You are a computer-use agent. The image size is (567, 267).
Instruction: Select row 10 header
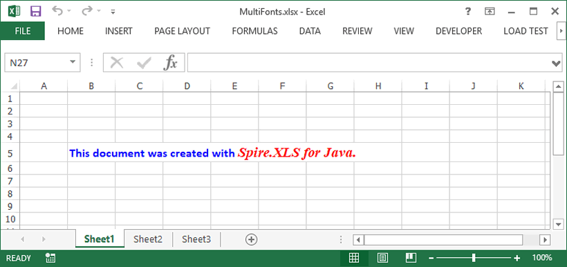[10, 219]
